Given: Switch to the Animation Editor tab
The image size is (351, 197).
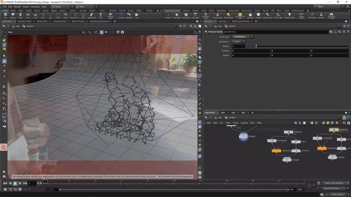Looking at the screenshot, I should click(x=24, y=21).
